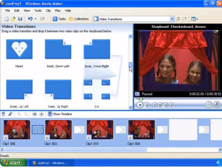Click the Rewind Storyboard button

(x=34, y=114)
